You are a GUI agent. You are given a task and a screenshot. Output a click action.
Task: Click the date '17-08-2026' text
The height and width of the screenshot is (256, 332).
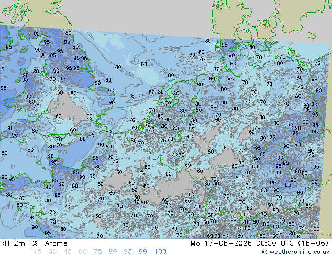tap(228, 243)
